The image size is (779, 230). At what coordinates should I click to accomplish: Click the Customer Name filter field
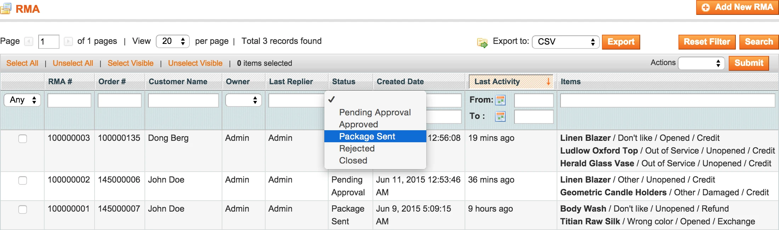point(183,100)
